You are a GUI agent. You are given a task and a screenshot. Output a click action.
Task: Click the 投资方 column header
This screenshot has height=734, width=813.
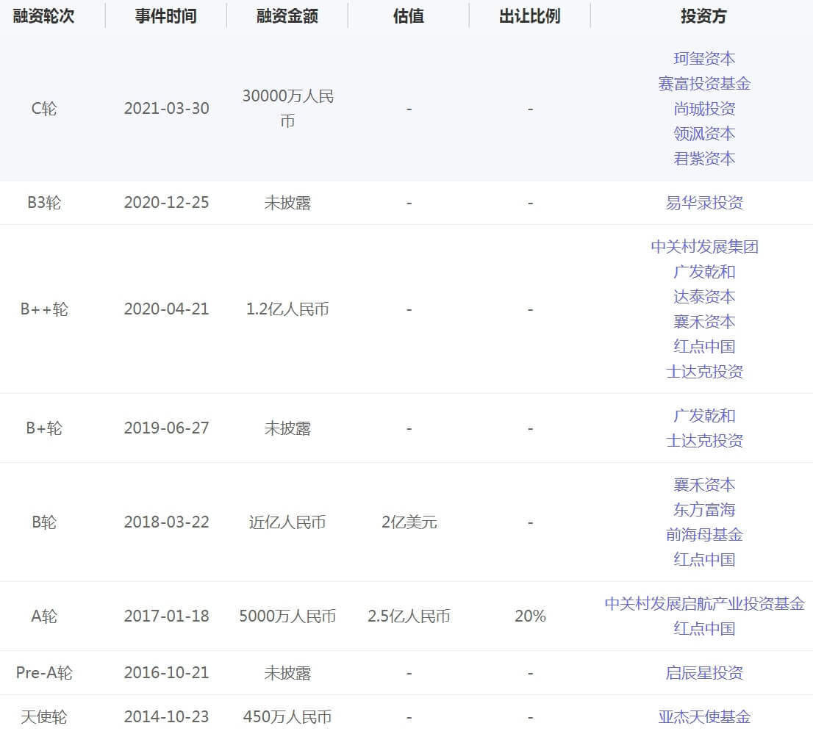[703, 16]
